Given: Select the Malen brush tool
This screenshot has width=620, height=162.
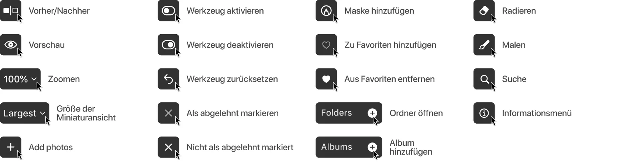Looking at the screenshot, I should (x=484, y=45).
